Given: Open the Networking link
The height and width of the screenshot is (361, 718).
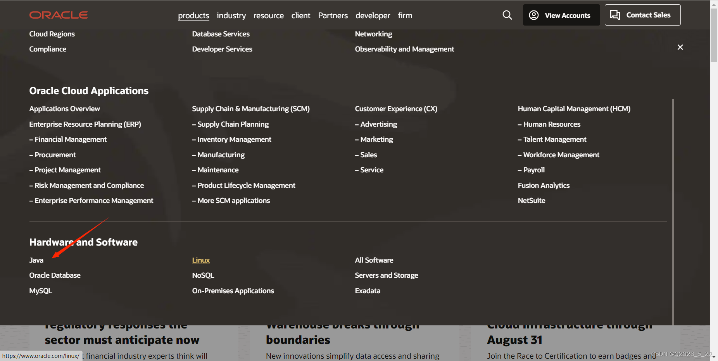Looking at the screenshot, I should pos(373,34).
